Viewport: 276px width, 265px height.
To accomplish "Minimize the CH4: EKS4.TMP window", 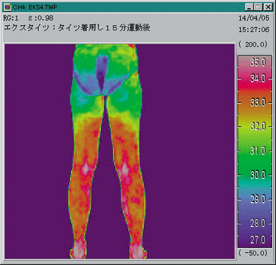I will [249, 7].
